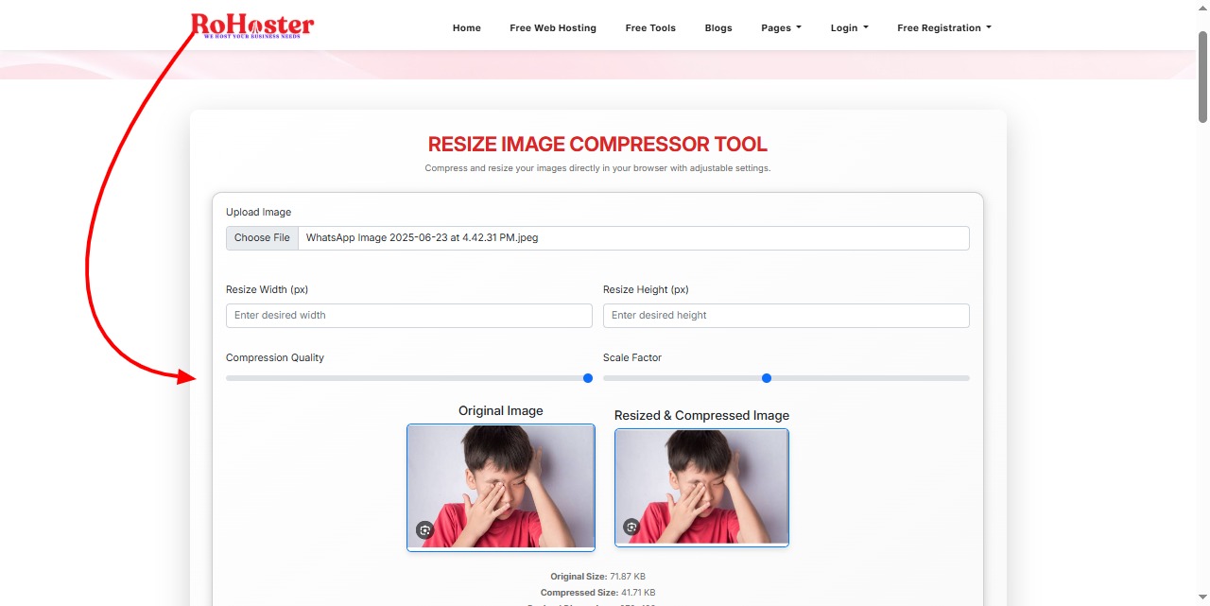The height and width of the screenshot is (606, 1210).
Task: Click lens icon on Original Image
Action: [424, 530]
